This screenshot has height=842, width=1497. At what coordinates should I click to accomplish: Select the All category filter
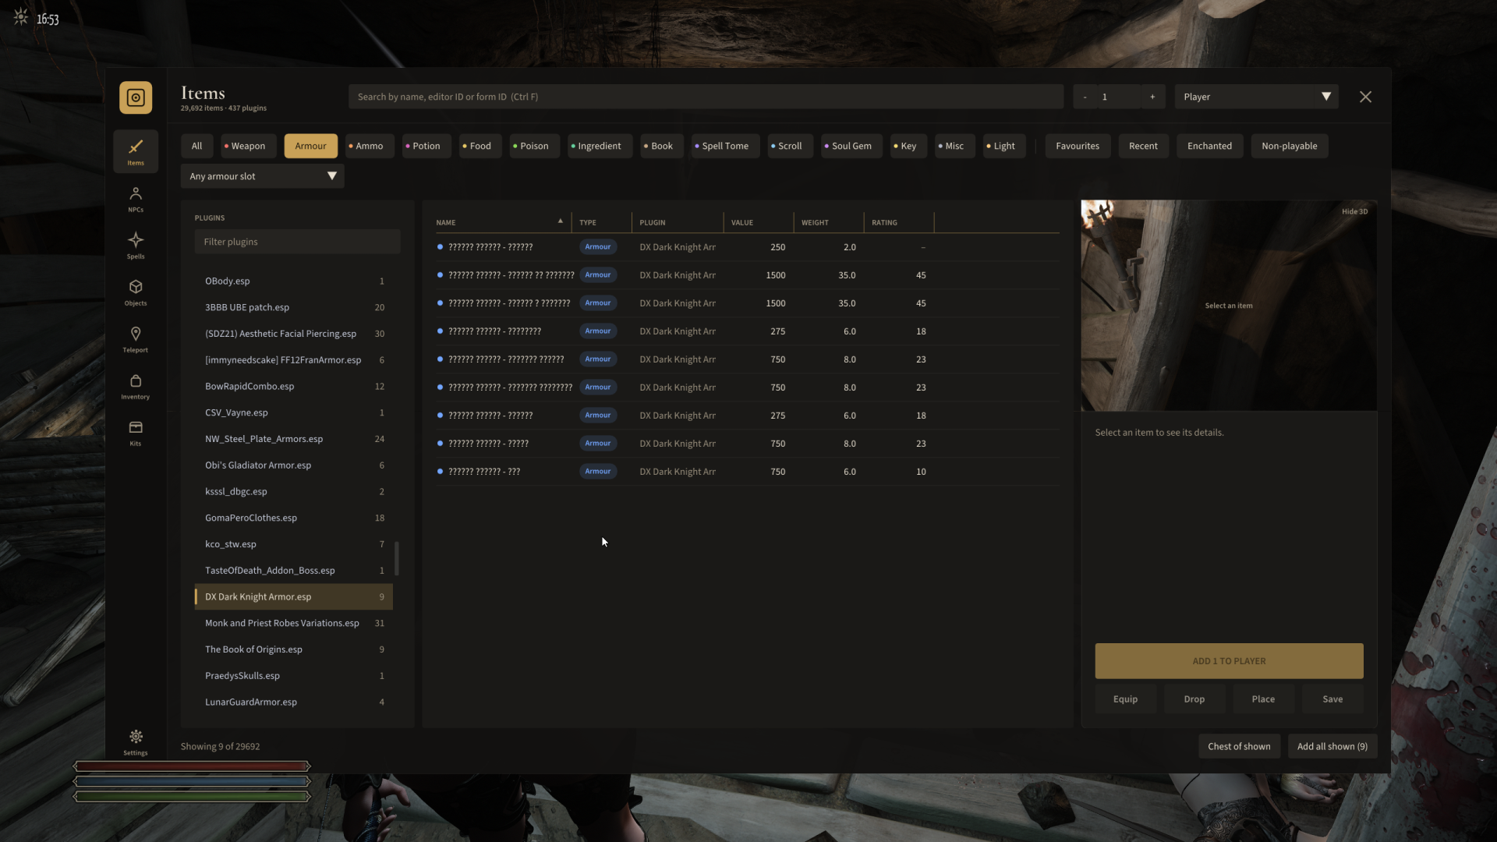click(196, 146)
